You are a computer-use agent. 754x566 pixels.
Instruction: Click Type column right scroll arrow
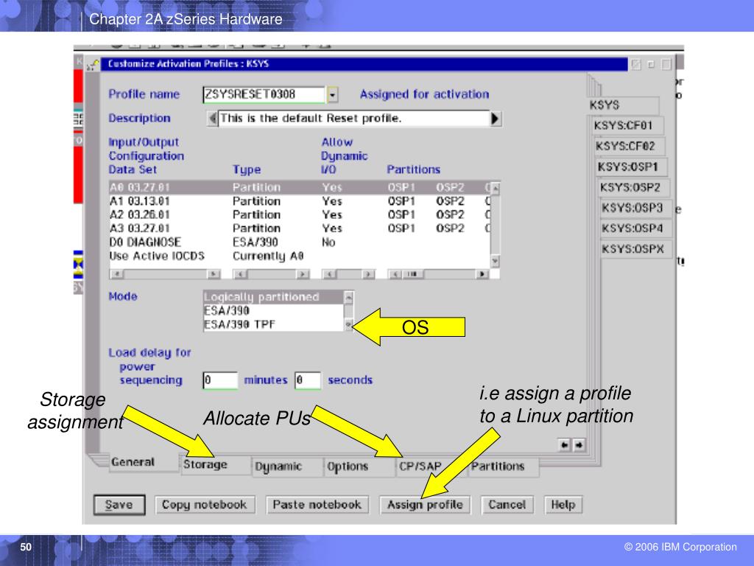tap(303, 274)
